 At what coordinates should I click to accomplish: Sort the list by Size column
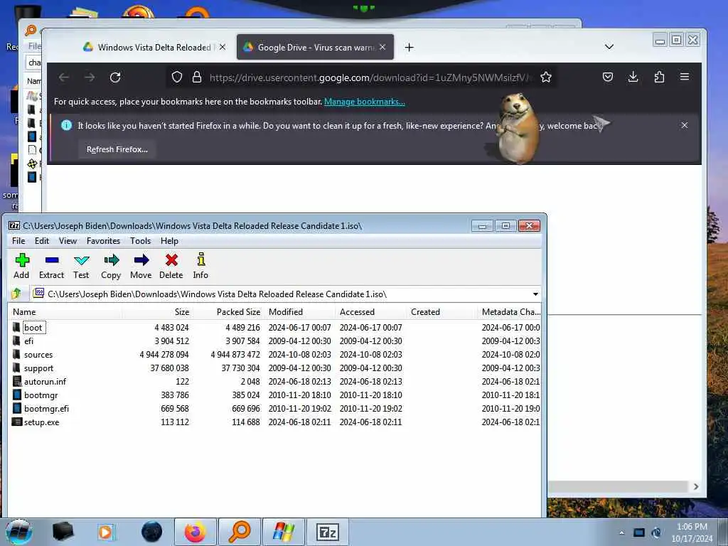pos(157,312)
